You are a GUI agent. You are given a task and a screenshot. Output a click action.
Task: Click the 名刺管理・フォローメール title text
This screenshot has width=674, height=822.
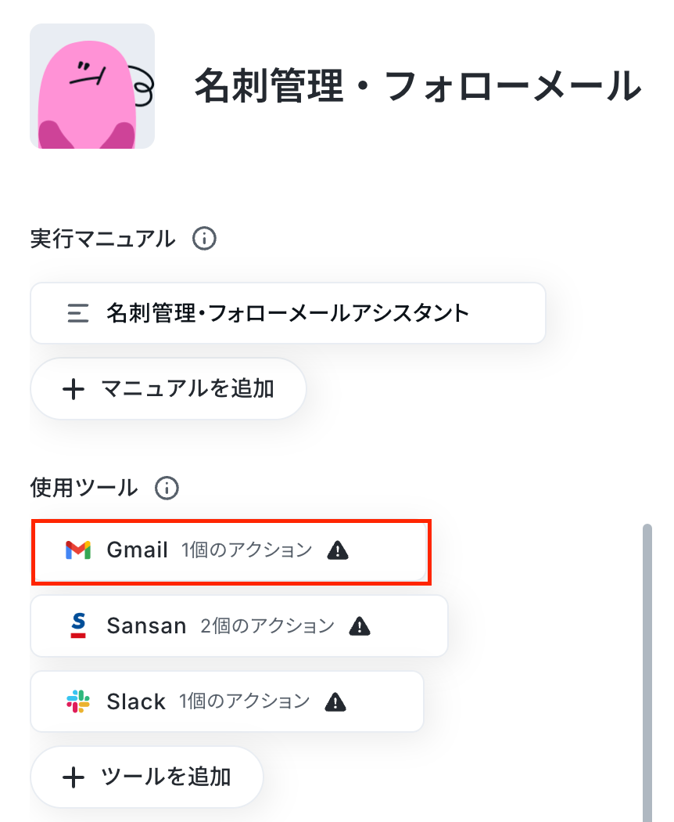pos(418,86)
